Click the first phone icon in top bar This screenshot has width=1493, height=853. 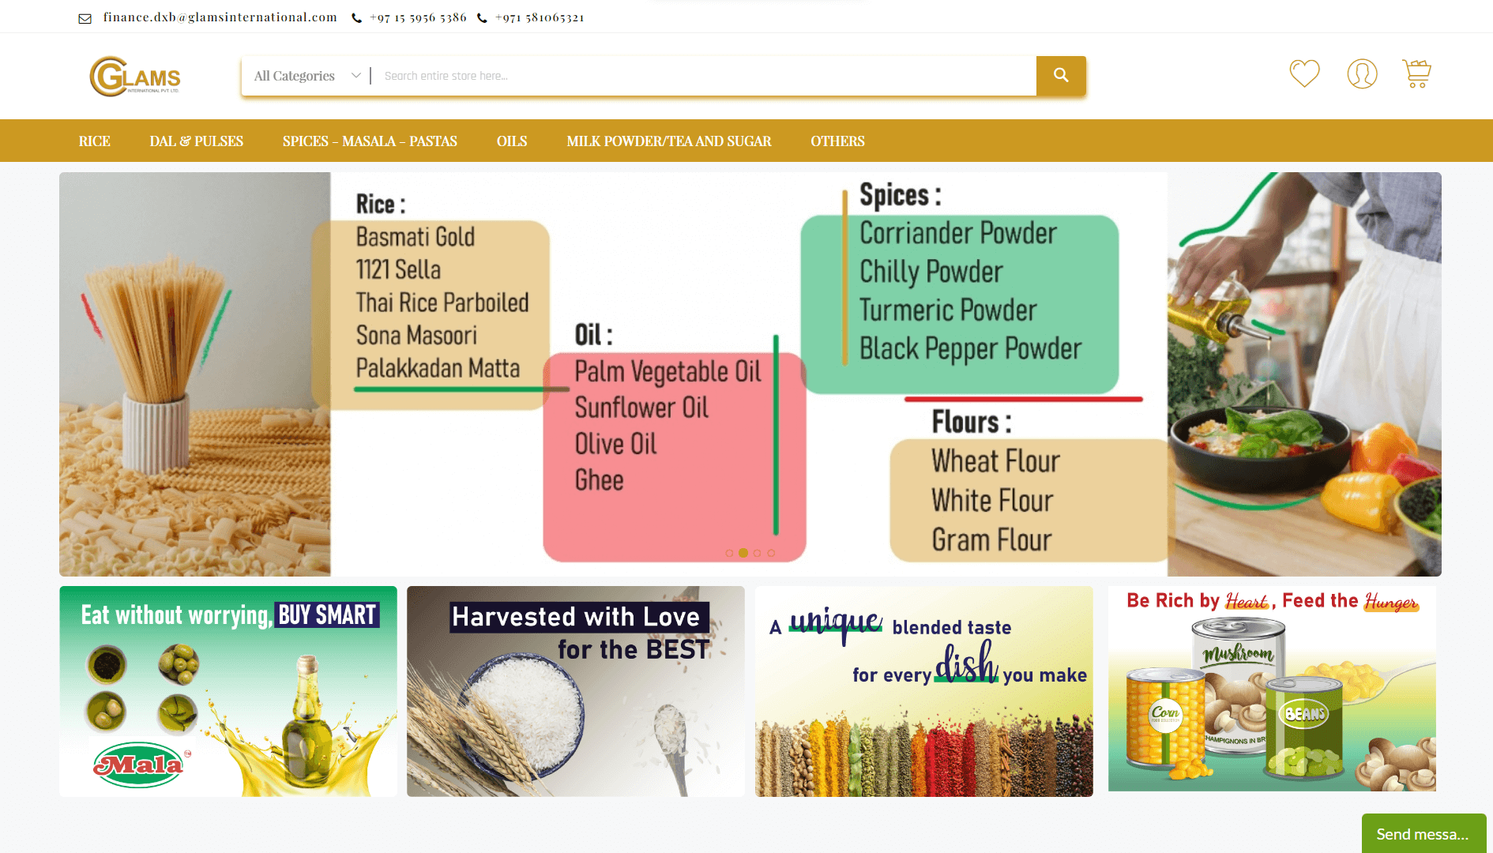[357, 18]
